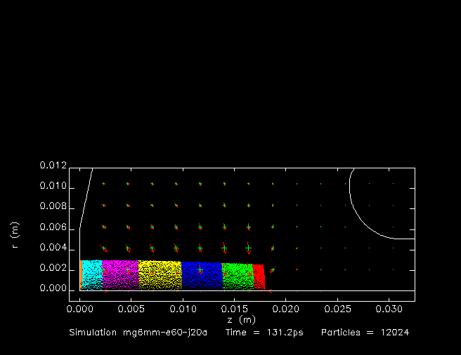Click the 0.002 r-axis tick label
Screen dimensions: 461x355
tap(53, 268)
